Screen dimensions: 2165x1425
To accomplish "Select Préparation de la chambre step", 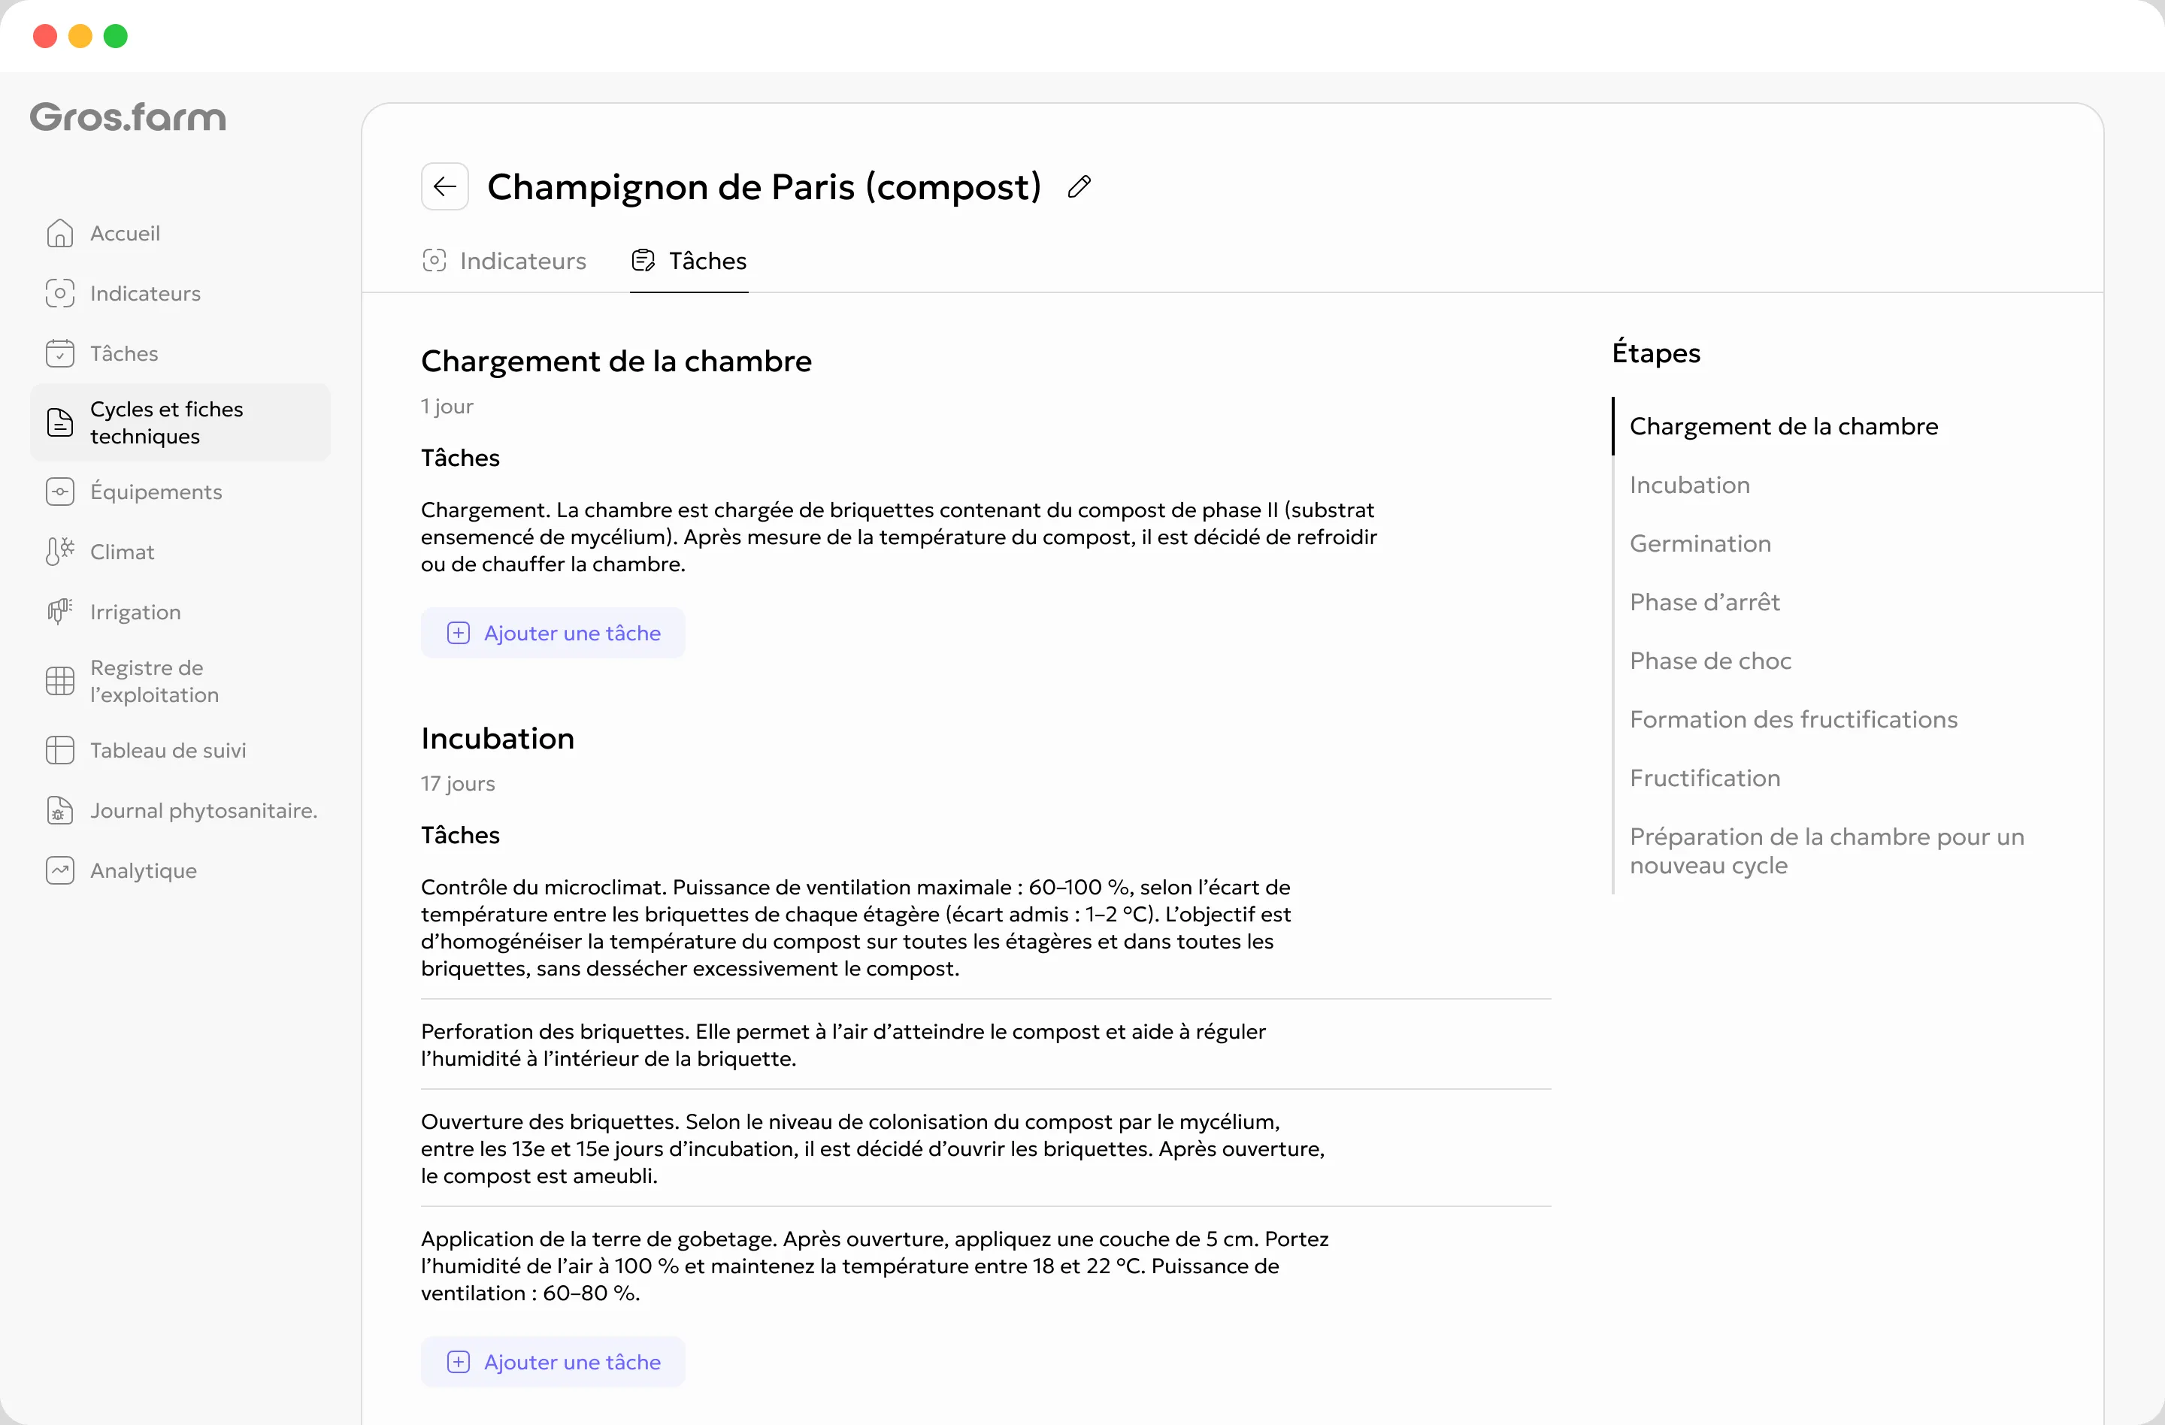I will tap(1827, 850).
